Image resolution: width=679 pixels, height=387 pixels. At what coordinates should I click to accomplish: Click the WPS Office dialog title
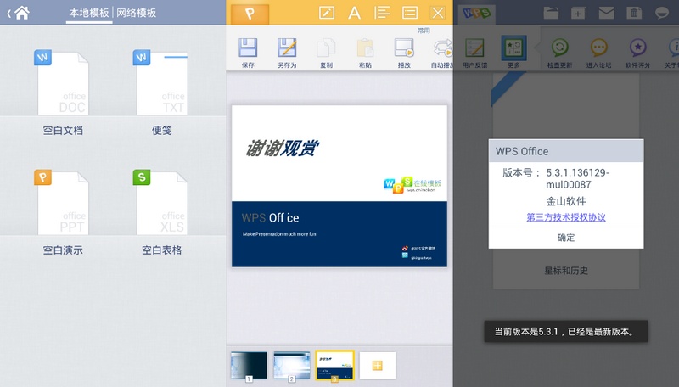[x=522, y=152]
